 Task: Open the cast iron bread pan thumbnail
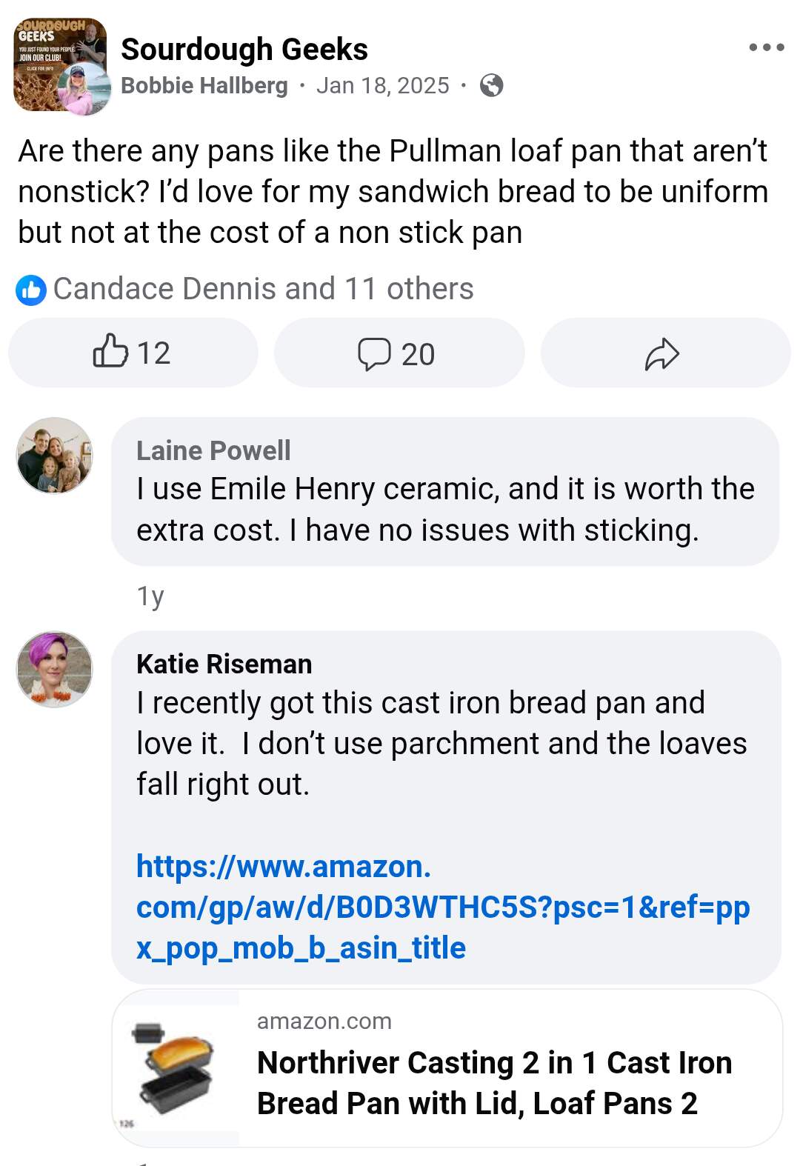click(x=176, y=1067)
